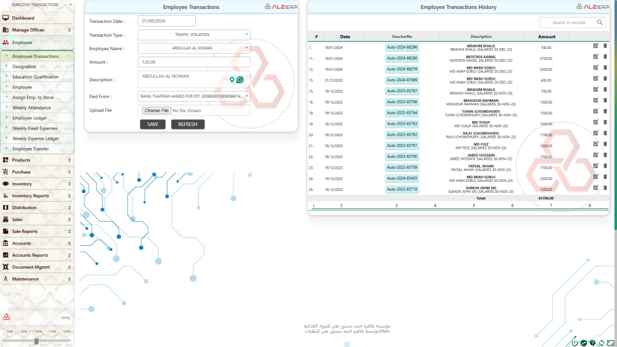Open the Dashboard menu item
The width and height of the screenshot is (617, 347).
click(x=37, y=18)
